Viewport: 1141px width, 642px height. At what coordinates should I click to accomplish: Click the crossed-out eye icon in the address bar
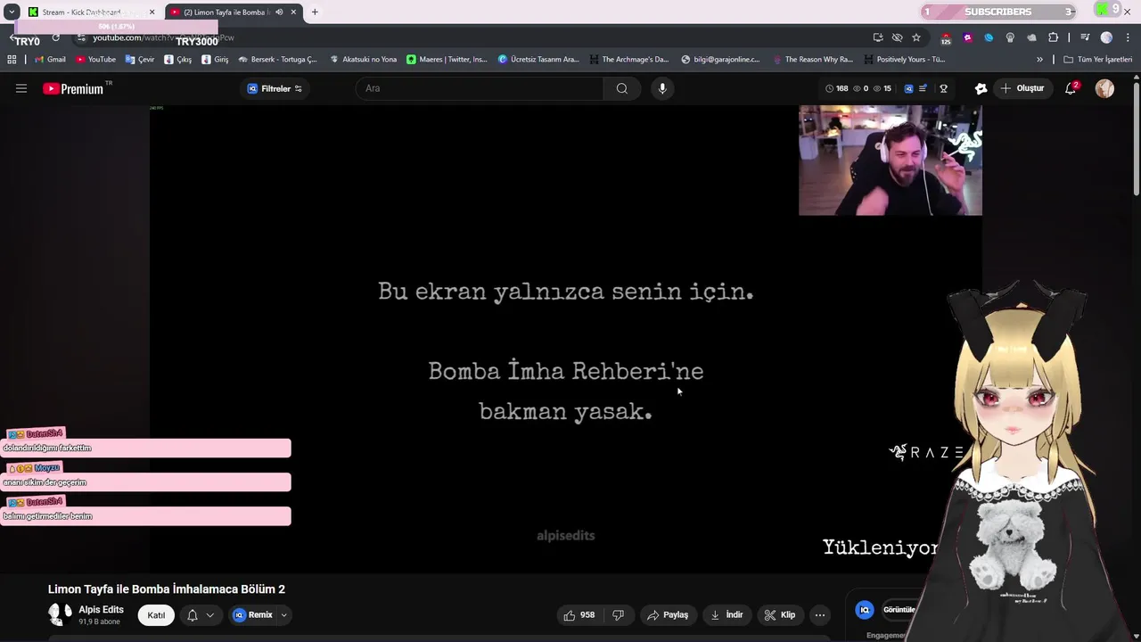(897, 37)
